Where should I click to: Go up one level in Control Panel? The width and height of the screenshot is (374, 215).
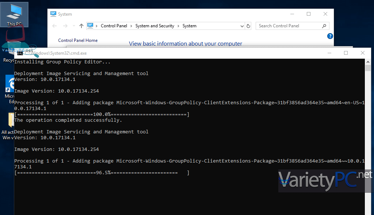81,26
